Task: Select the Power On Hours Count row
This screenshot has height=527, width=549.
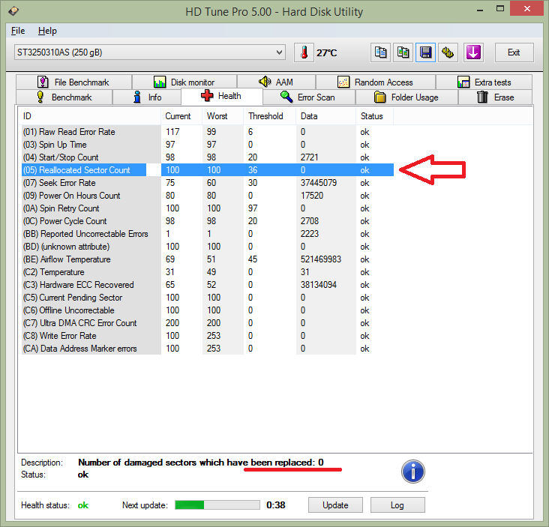Action: tap(207, 196)
